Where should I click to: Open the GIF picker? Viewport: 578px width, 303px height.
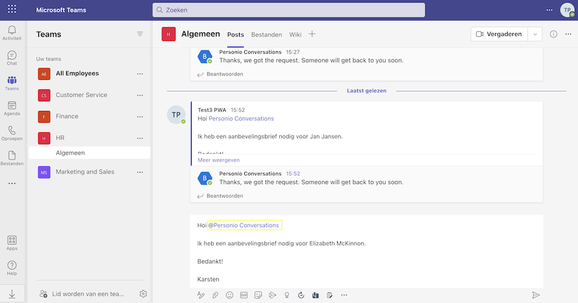244,295
